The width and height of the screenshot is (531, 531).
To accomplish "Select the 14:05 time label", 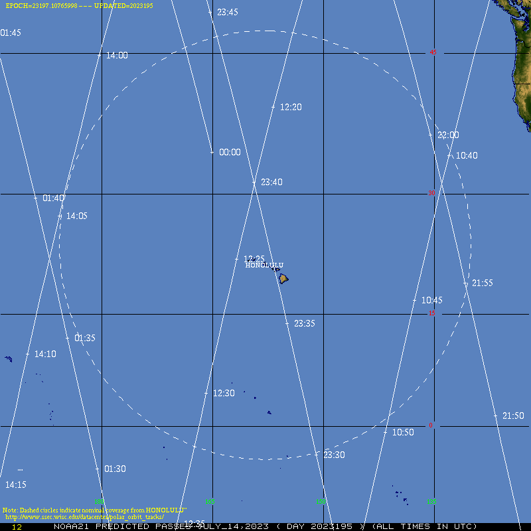I will [x=77, y=216].
